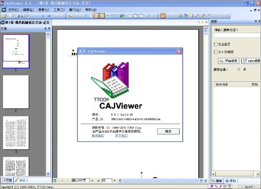Screen dimensions: 261x189
Task: Open the 查看(V) menu
Action: click(x=43, y=10)
